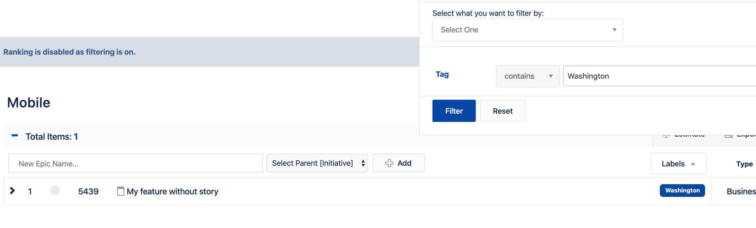Click the epic document icon beside My feature without story
The width and height of the screenshot is (756, 228).
coord(120,191)
